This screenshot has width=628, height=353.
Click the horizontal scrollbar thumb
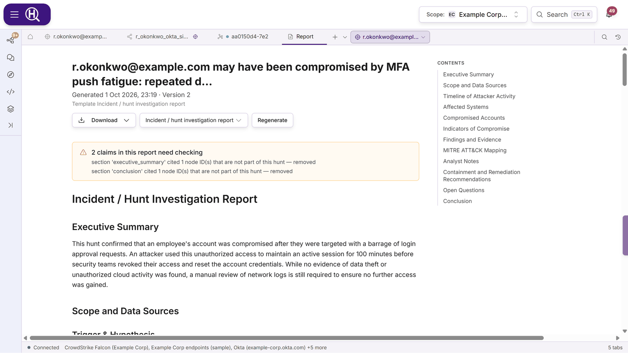tap(287, 338)
